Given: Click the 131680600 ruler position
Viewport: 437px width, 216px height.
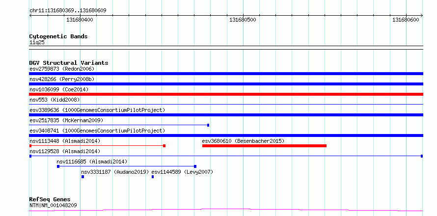Looking at the screenshot, I should click(x=406, y=20).
